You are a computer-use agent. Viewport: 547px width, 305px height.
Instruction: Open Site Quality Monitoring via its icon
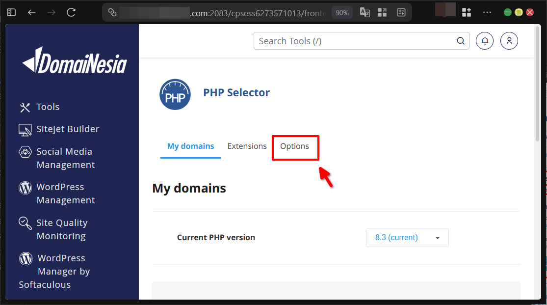click(25, 223)
